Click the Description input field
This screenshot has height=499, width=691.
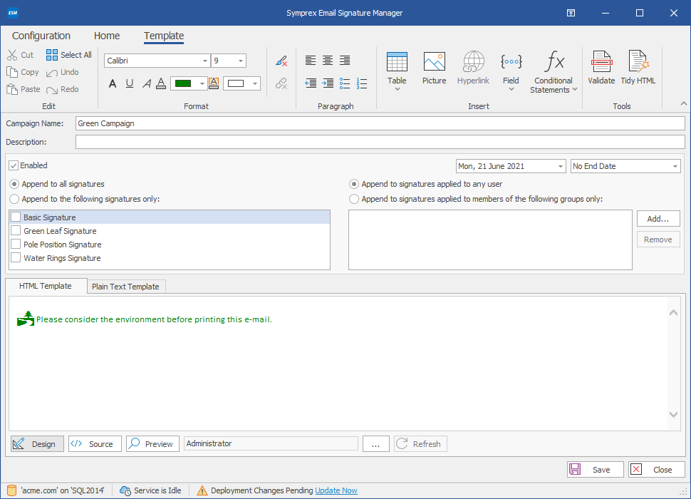point(380,142)
